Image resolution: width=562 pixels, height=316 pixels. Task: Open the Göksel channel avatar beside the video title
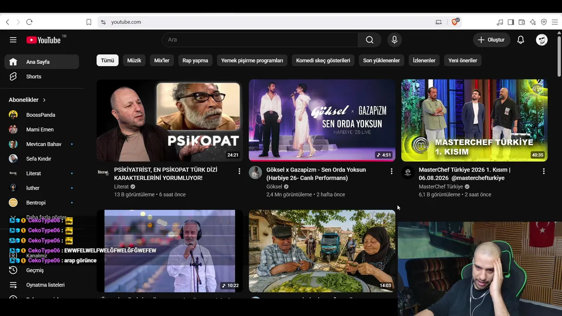click(255, 173)
